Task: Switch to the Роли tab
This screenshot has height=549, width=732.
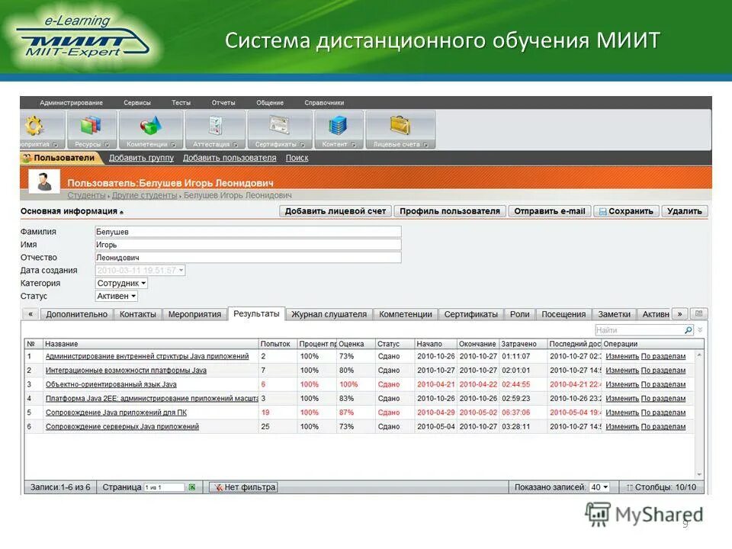Action: pyautogui.click(x=519, y=314)
